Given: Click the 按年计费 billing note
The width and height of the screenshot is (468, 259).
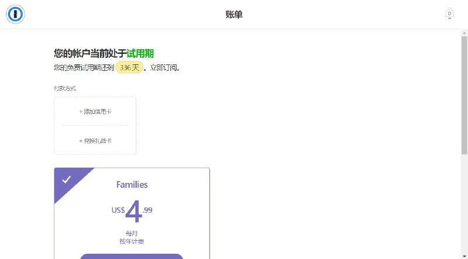Looking at the screenshot, I should 132,241.
